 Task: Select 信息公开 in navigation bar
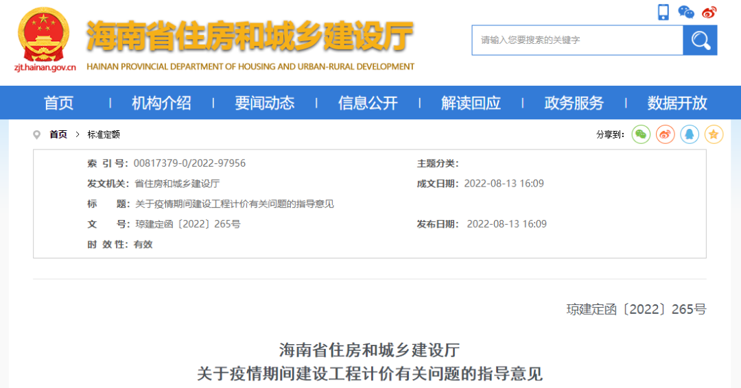368,103
